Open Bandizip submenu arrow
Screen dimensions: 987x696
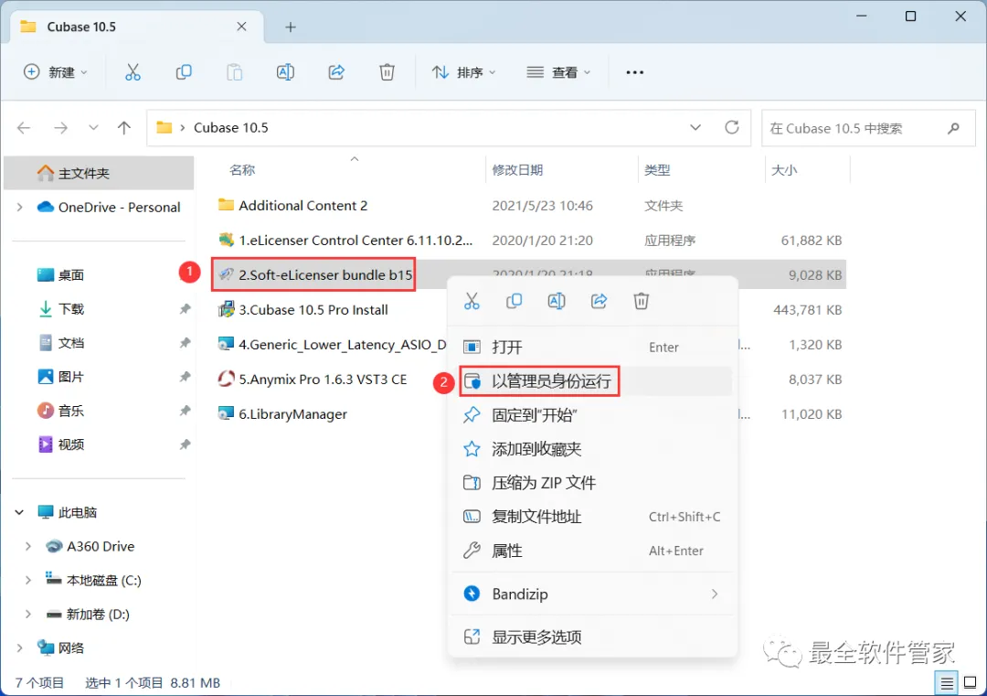click(x=715, y=594)
